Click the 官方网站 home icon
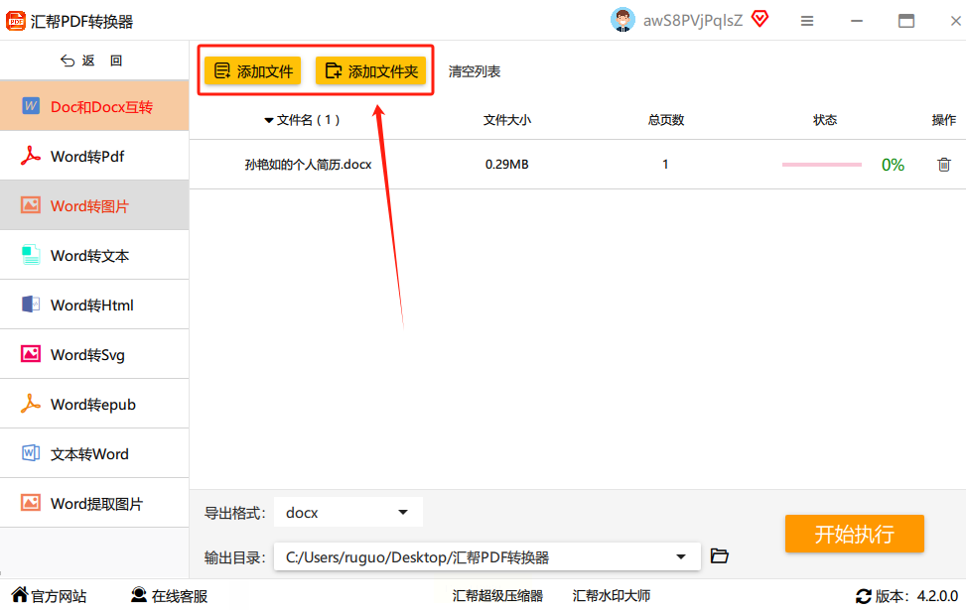Image resolution: width=966 pixels, height=610 pixels. click(x=20, y=594)
